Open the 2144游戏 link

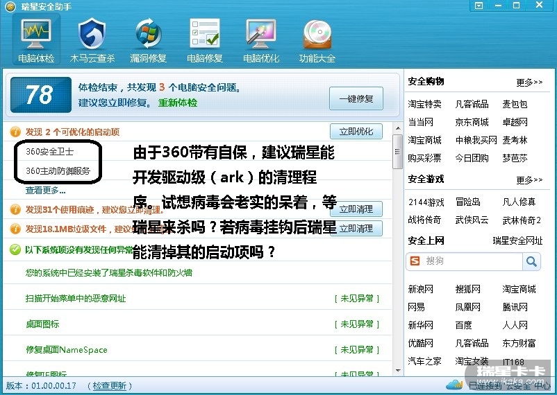click(x=426, y=202)
